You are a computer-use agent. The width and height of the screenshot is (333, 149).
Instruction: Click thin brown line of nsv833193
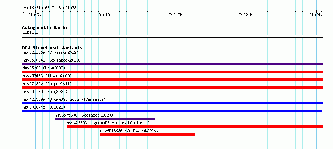(172, 95)
